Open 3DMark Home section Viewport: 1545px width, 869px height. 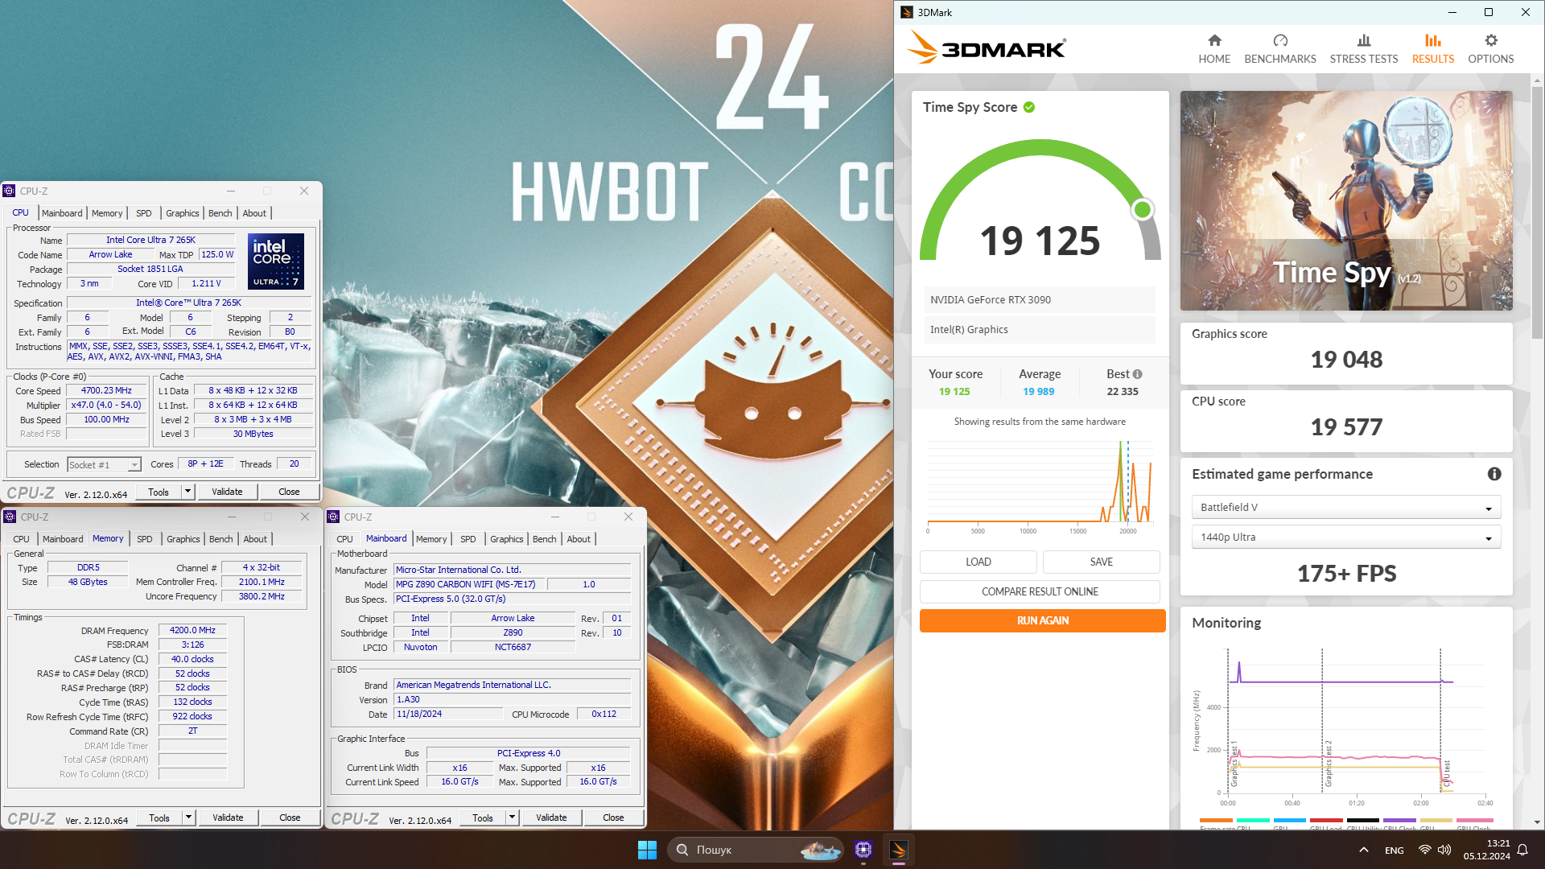coord(1214,48)
